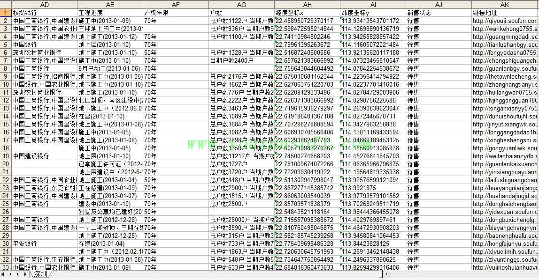Viewport: 539px width, 280px height.
Task: Select the 中国建设银行 cell in row 19
Action: pyautogui.click(x=44, y=156)
